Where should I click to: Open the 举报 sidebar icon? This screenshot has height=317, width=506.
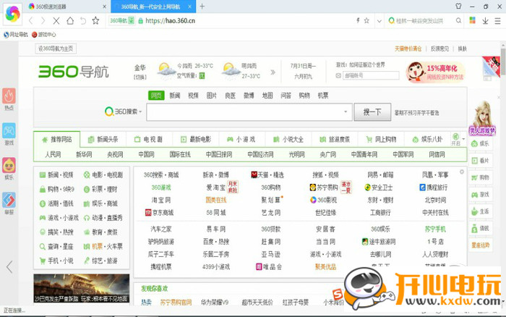coord(9,204)
